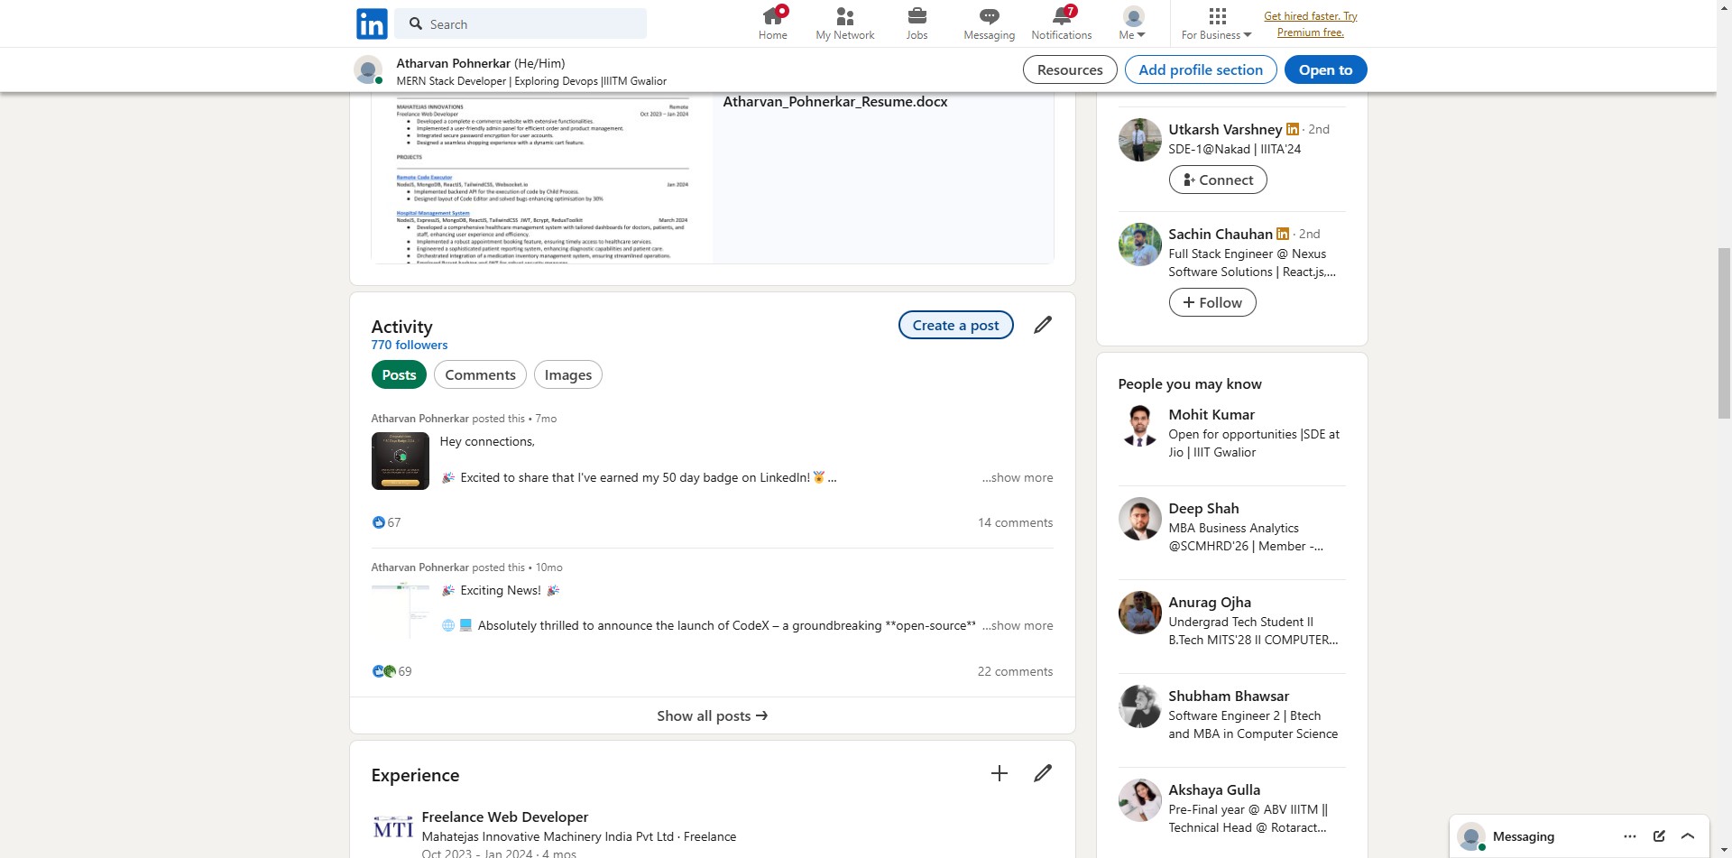Select the Posts filter tab
1732x858 pixels.
click(x=399, y=374)
